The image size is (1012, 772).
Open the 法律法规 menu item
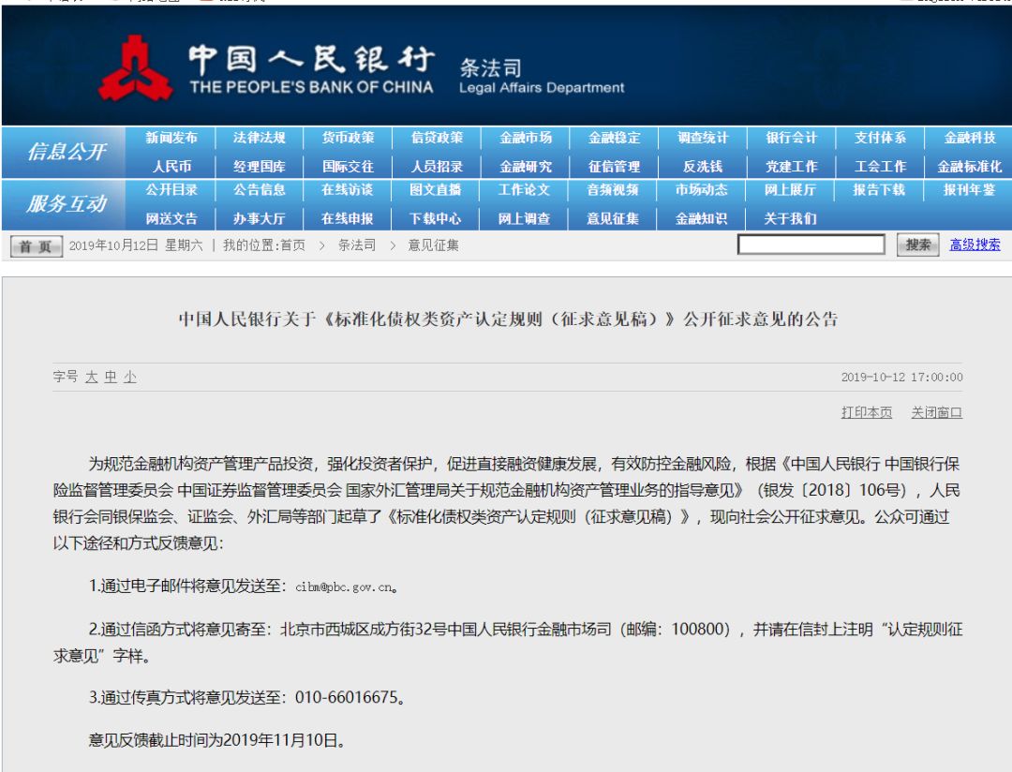[260, 138]
